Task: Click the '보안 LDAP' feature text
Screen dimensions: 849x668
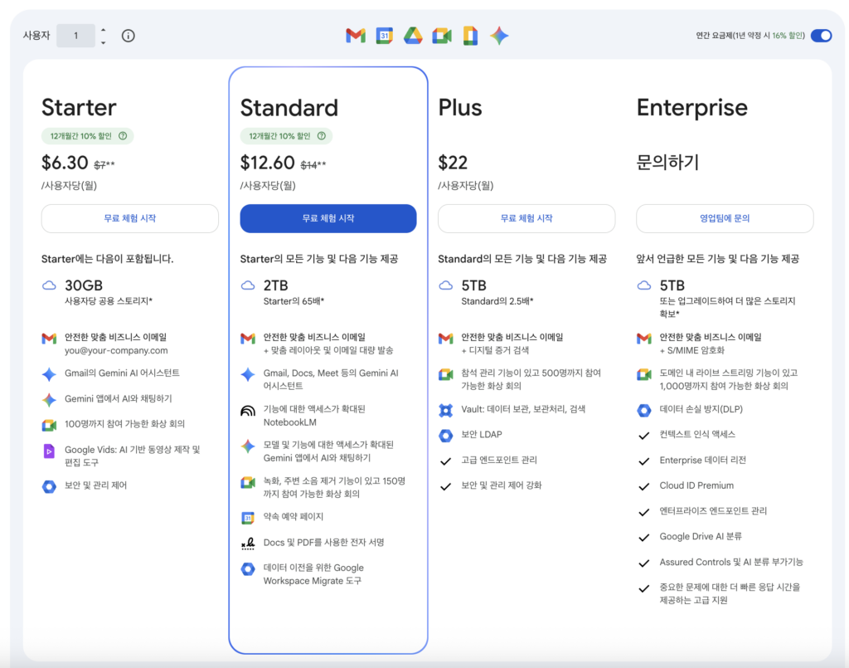Action: point(482,435)
